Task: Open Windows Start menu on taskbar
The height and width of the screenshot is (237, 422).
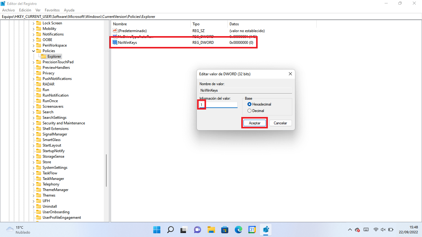Action: [x=157, y=230]
